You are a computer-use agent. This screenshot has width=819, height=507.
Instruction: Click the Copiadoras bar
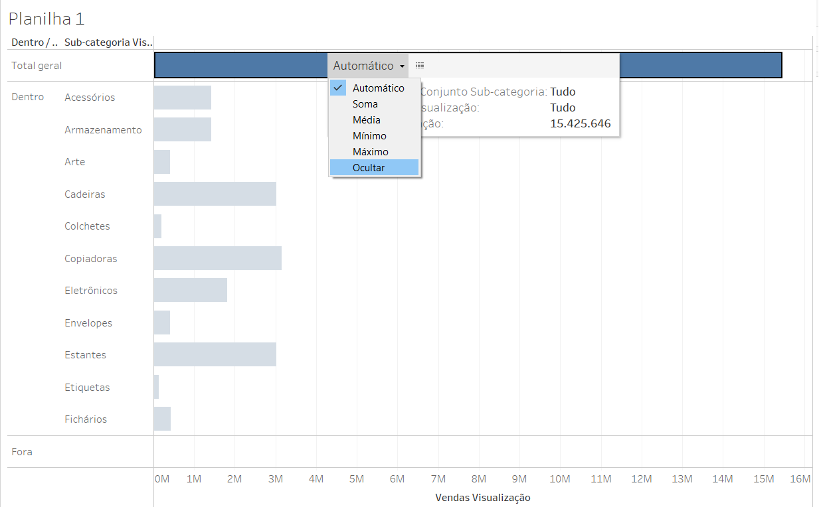(218, 258)
